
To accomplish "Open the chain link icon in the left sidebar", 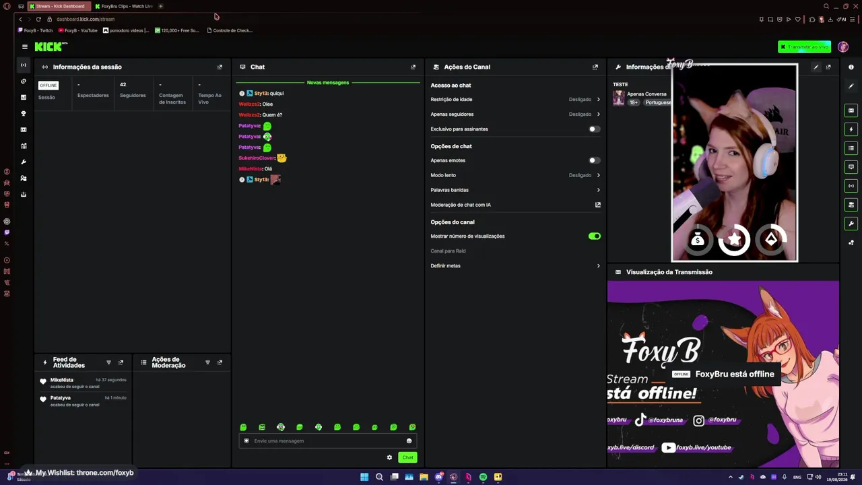I will pos(24,81).
